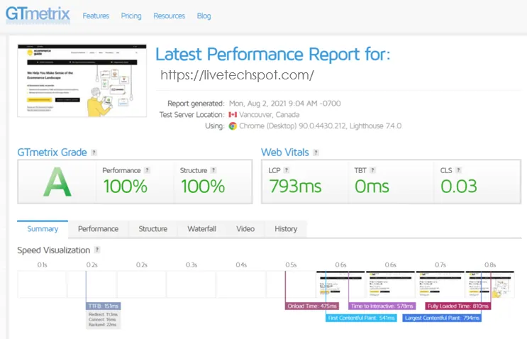Click the website screenshot thumbnail

coord(77,82)
